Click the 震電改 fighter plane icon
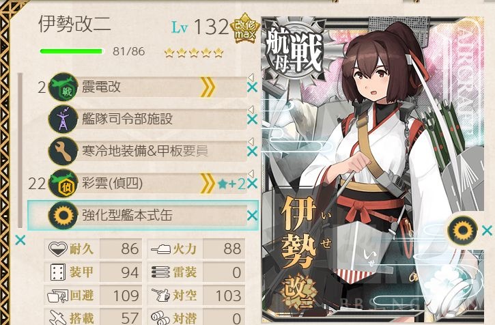 [x=63, y=87]
